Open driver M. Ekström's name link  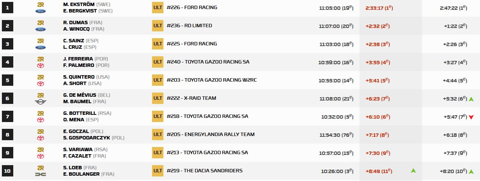click(79, 4)
